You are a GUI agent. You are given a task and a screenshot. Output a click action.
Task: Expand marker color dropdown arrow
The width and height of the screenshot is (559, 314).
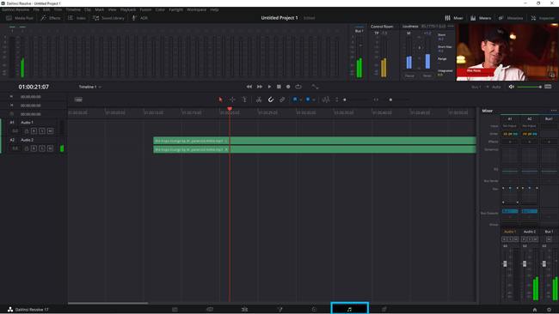[x=314, y=100]
